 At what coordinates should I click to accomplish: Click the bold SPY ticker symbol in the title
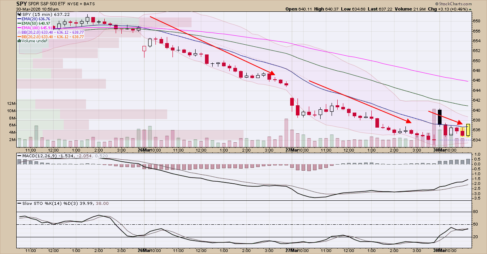point(22,3)
